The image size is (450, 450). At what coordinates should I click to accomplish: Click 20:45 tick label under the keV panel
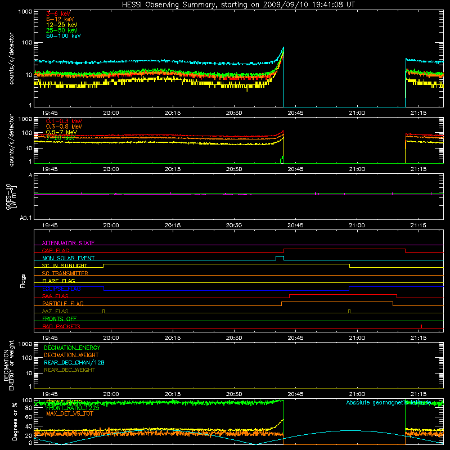pos(295,113)
